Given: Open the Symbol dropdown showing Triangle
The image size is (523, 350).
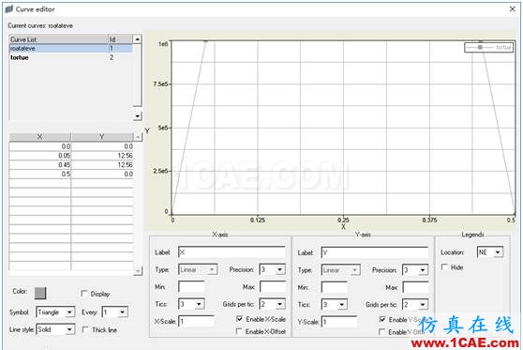Looking at the screenshot, I should pyautogui.click(x=55, y=312).
